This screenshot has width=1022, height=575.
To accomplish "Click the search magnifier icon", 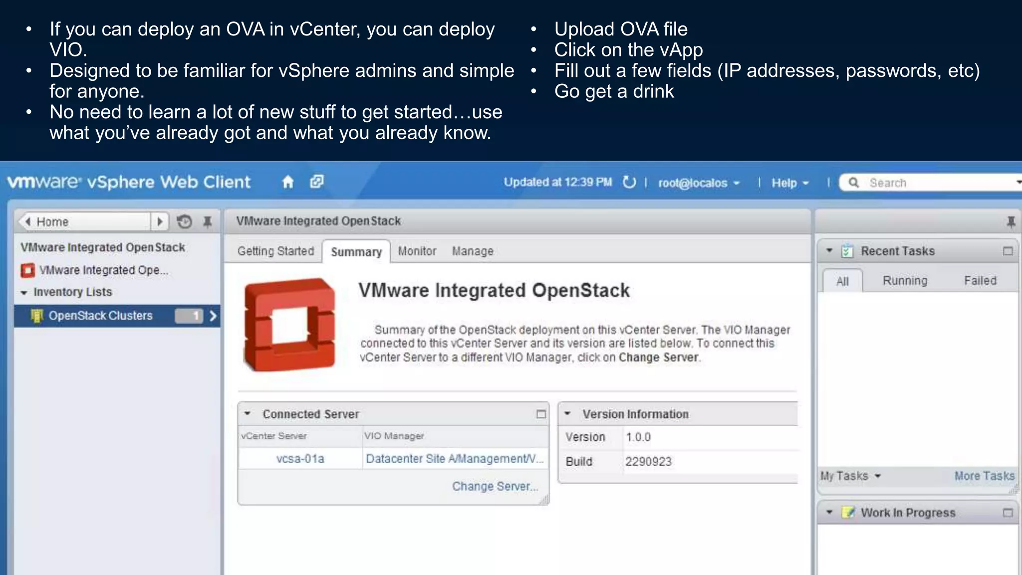I will pyautogui.click(x=854, y=183).
